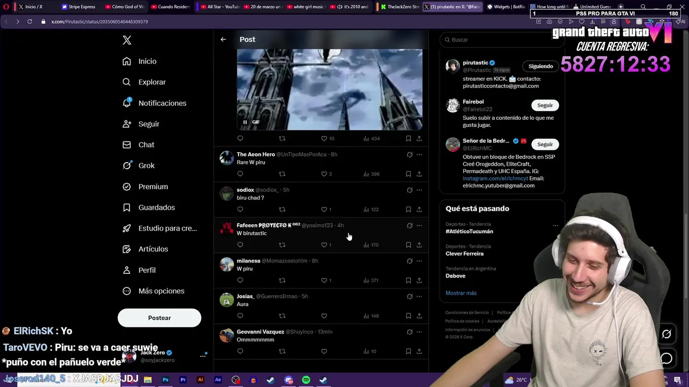Screen dimensions: 689x387
Task: Open #AtléticoTucumán trend
Action: [469, 231]
